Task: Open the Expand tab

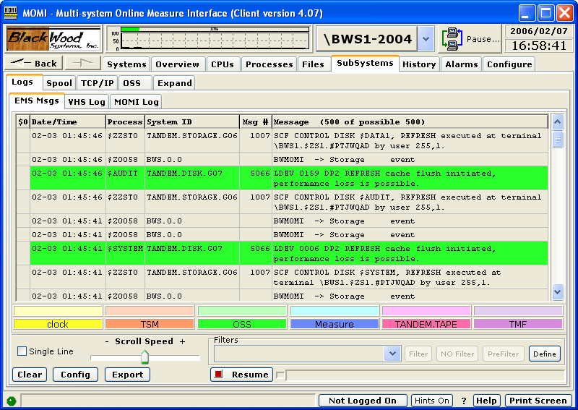Action: [x=174, y=83]
